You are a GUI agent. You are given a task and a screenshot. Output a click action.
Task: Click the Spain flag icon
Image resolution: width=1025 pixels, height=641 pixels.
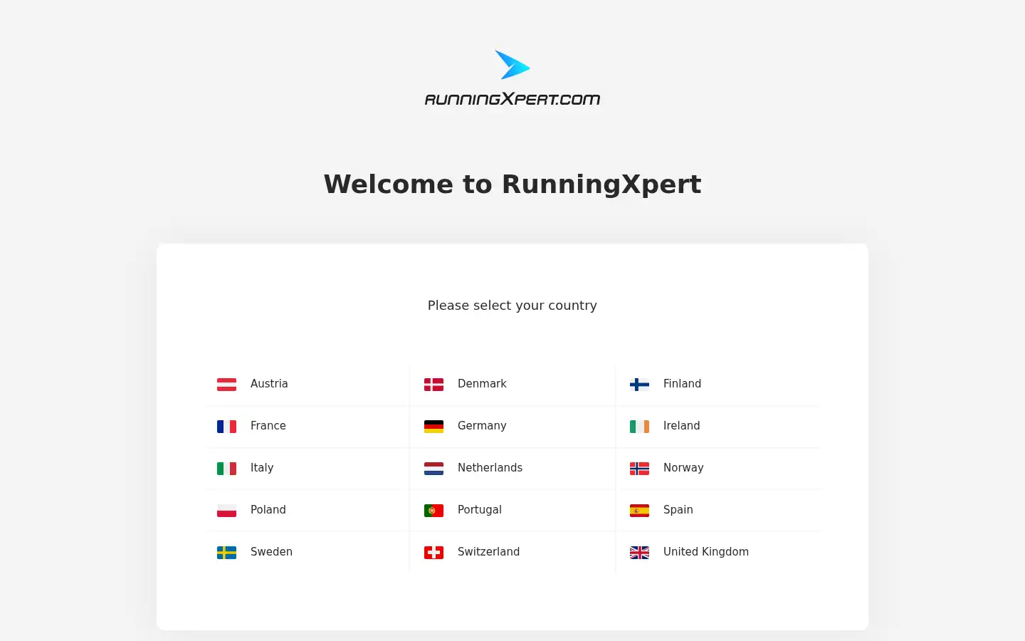tap(639, 511)
